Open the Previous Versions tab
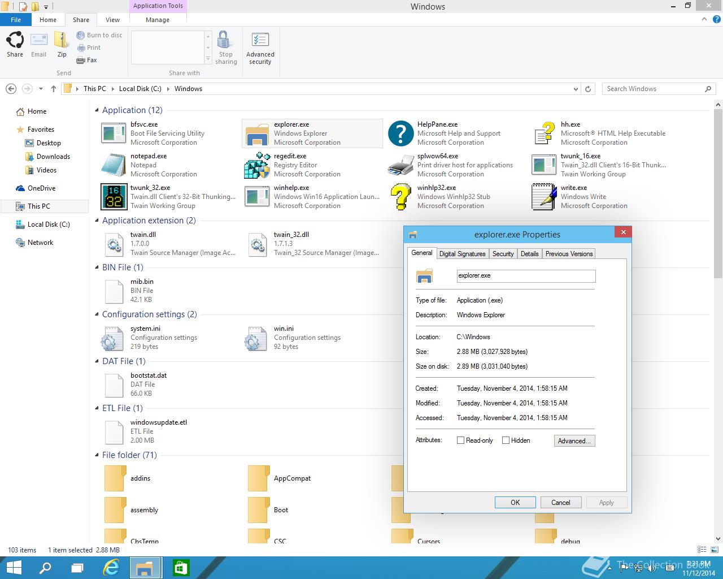 click(x=569, y=254)
